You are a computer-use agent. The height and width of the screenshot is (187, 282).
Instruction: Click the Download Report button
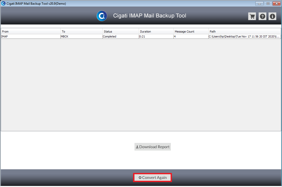[153, 147]
